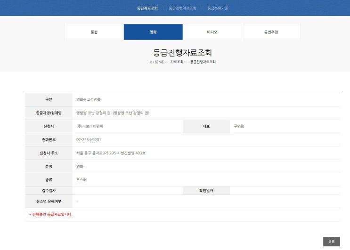Open the 등급자료조회 top menu
Viewport: 350px width, 250px height.
pyautogui.click(x=147, y=8)
